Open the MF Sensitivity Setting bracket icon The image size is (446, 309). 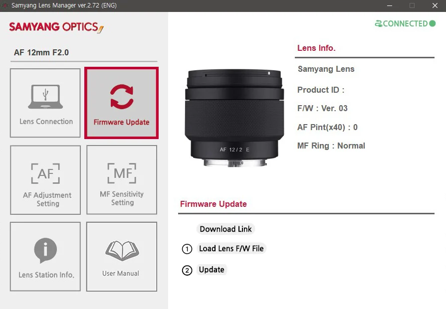[122, 173]
